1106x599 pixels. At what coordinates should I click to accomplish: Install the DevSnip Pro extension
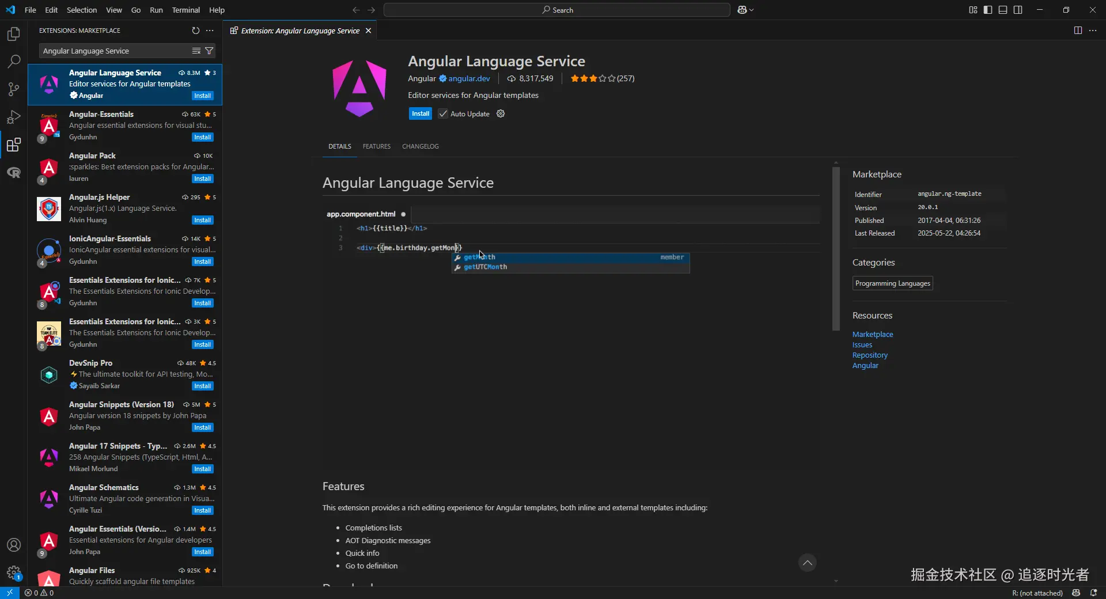(202, 386)
